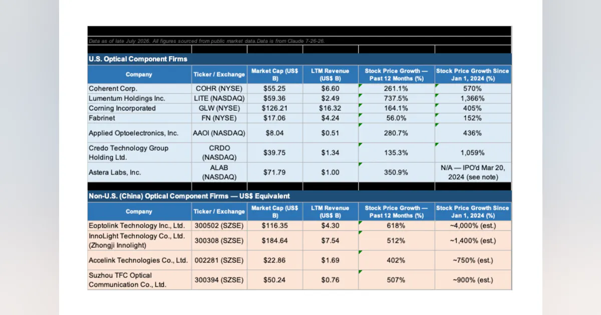Click the "ALAB (NASDAQ)" ticker cell

tap(219, 172)
